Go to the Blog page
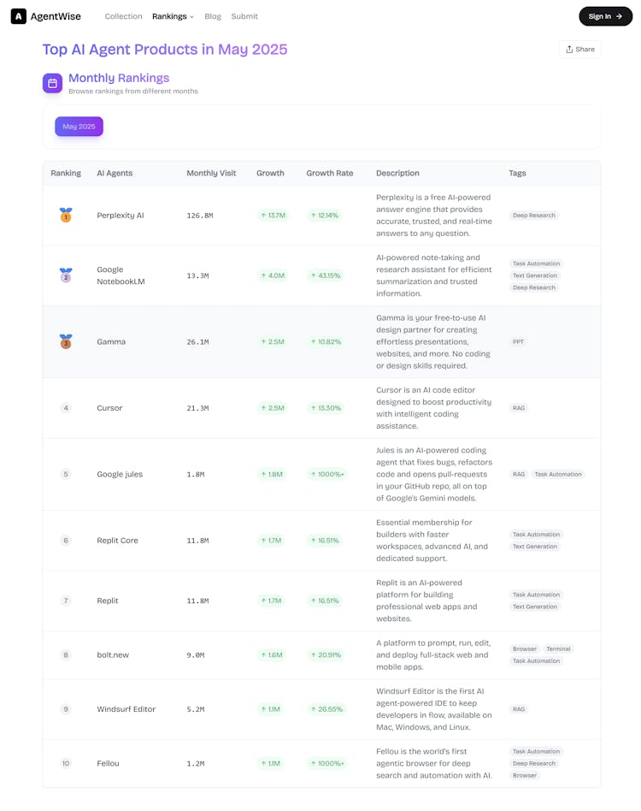The width and height of the screenshot is (641, 811). coord(213,16)
